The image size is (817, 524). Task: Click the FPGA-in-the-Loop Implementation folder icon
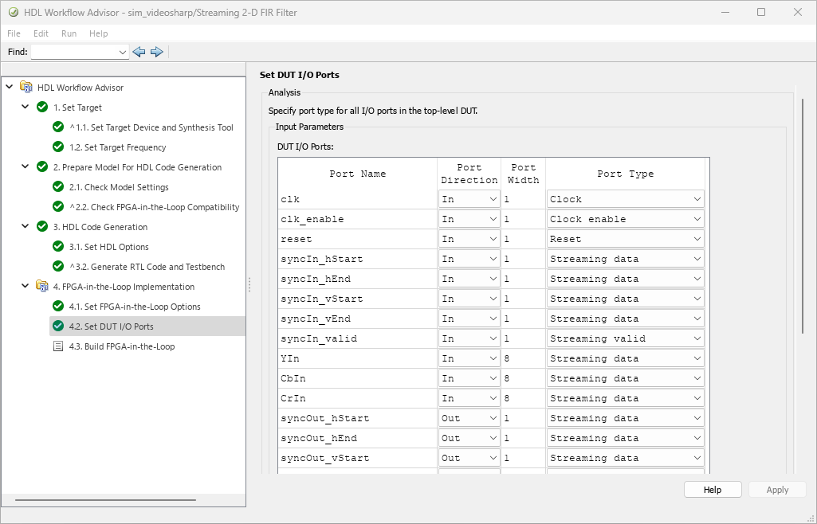tap(42, 287)
